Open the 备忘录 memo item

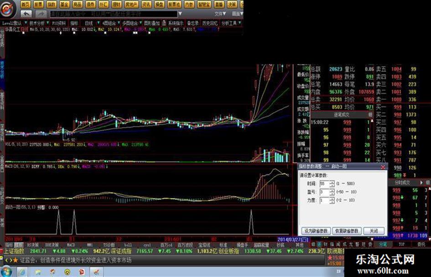pyautogui.click(x=192, y=23)
